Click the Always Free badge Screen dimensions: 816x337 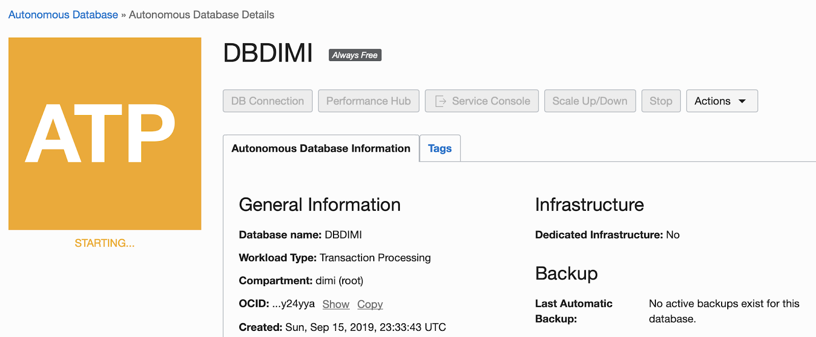coord(355,55)
